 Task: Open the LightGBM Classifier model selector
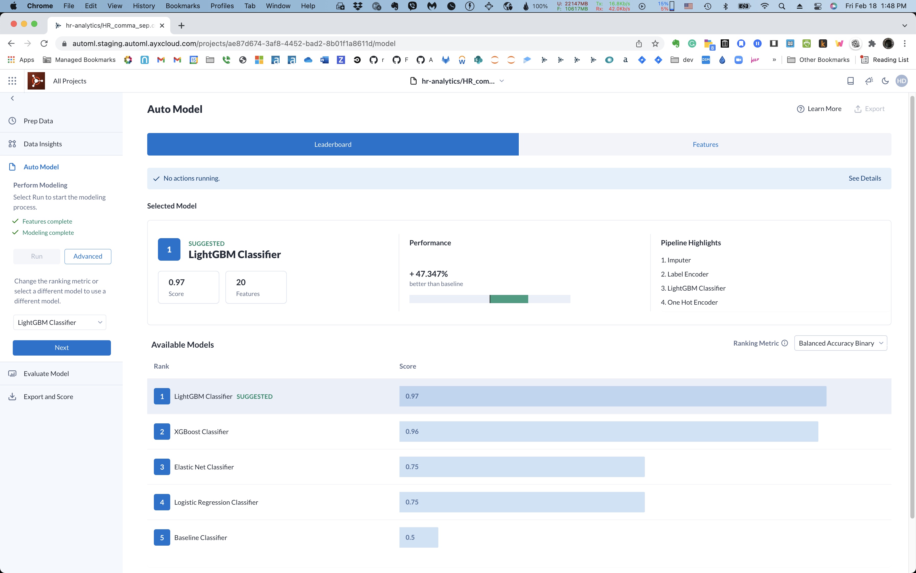(x=60, y=322)
